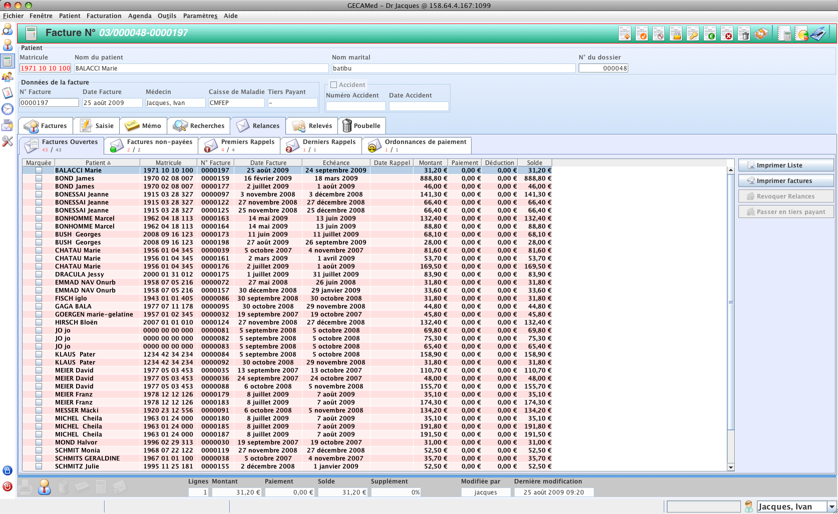Open the patient search icon in sidebar
The height and width of the screenshot is (514, 838).
point(8,29)
